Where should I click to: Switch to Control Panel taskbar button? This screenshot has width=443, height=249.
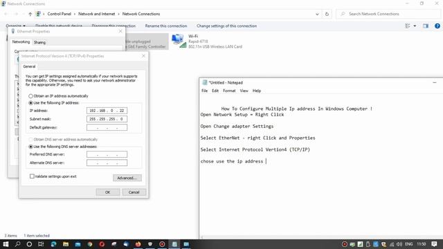[186, 244]
